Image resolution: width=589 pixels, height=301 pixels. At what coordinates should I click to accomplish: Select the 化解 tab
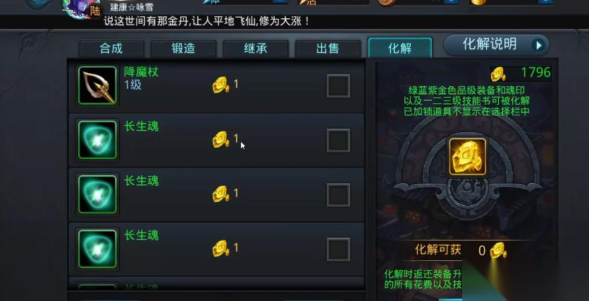point(400,49)
